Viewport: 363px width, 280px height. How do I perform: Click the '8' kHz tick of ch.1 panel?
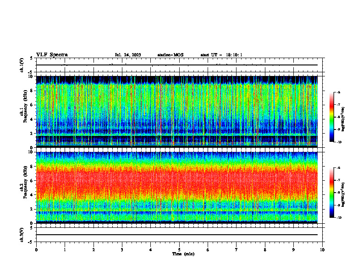[32, 91]
